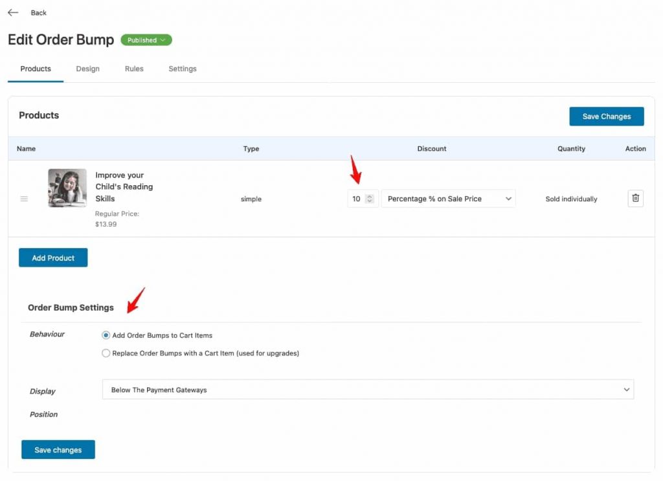Click the drag handle next to the product
This screenshot has height=481, width=663.
pos(24,199)
